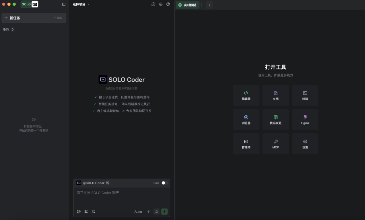365x220 pixels.
Task: Open the 选择项目 project dropdown
Action: coord(81,4)
